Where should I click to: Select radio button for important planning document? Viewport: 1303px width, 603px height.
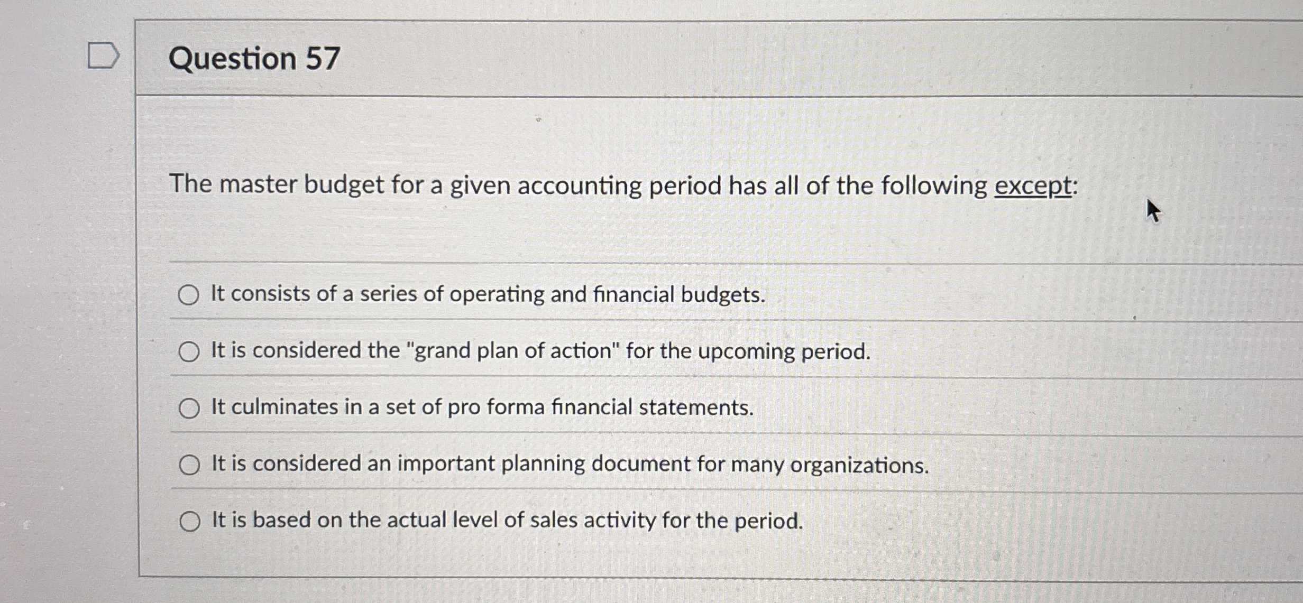189,464
